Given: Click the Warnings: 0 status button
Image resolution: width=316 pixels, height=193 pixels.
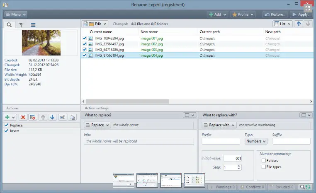Looking at the screenshot, I should pos(222,187).
